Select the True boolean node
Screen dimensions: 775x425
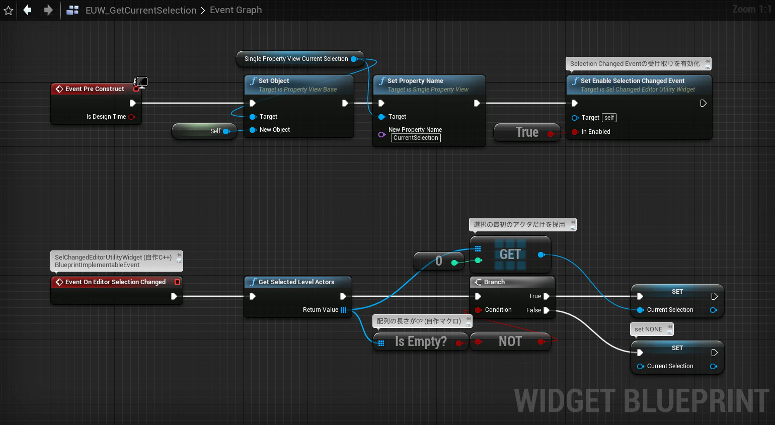(x=527, y=132)
